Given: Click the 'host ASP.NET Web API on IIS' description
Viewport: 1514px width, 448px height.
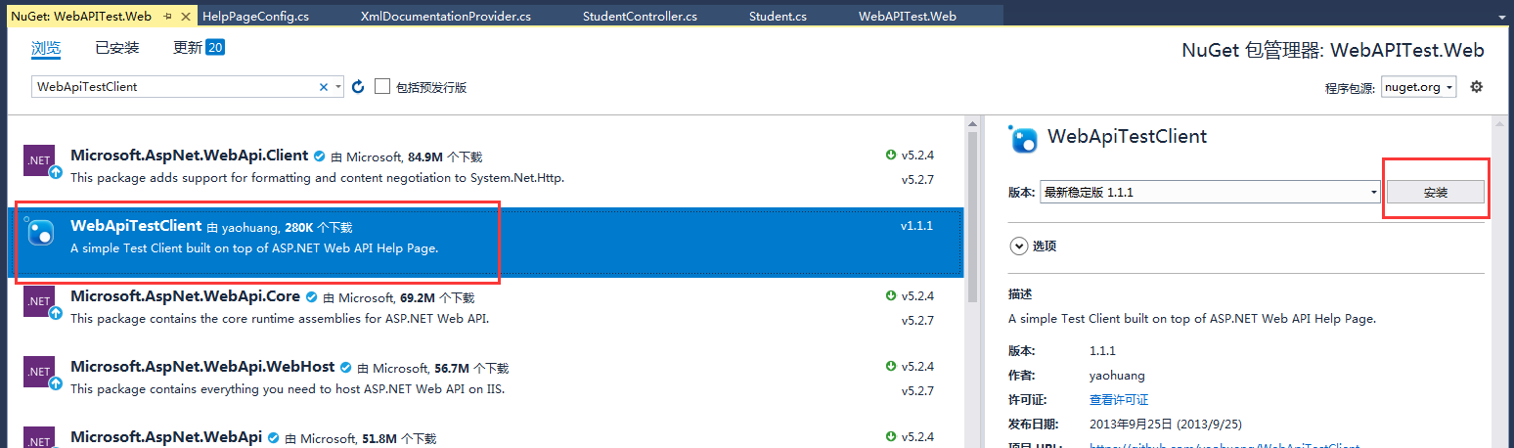Looking at the screenshot, I should (x=288, y=389).
